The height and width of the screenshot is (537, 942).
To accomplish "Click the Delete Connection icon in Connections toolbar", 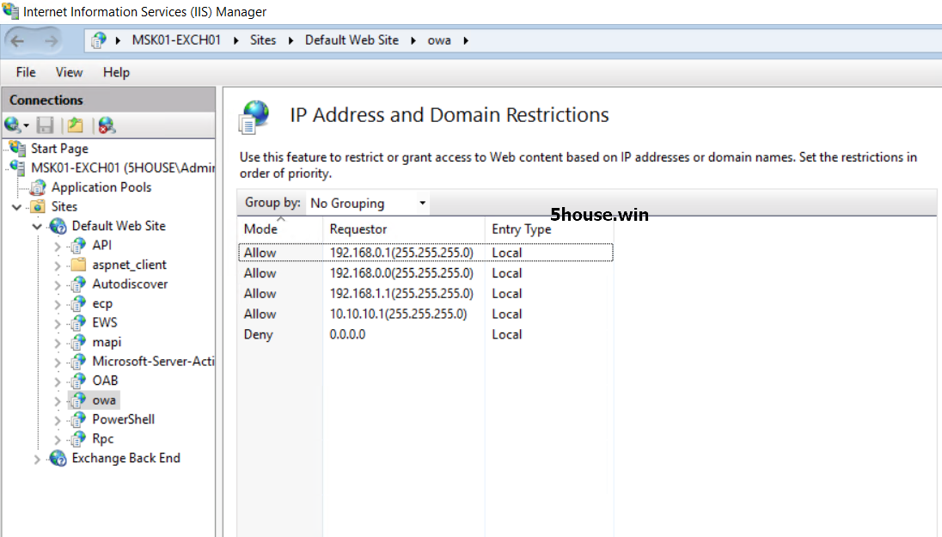I will (x=106, y=125).
